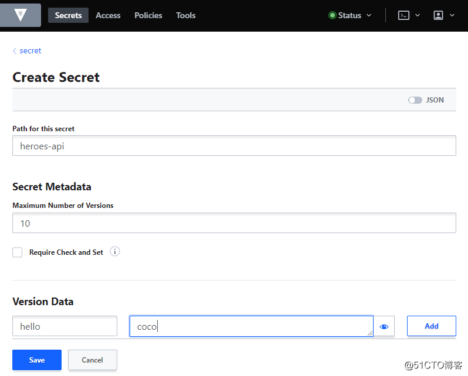
Task: Go back to the secret breadcrumb link
Action: tap(30, 51)
